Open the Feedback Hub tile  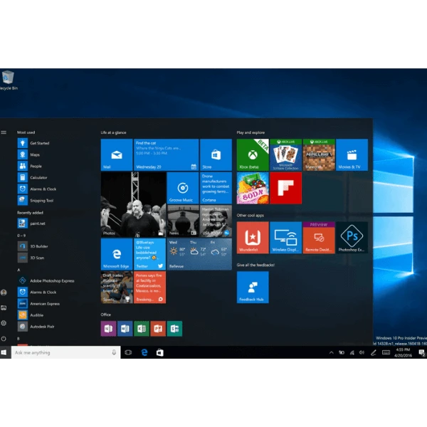(253, 287)
